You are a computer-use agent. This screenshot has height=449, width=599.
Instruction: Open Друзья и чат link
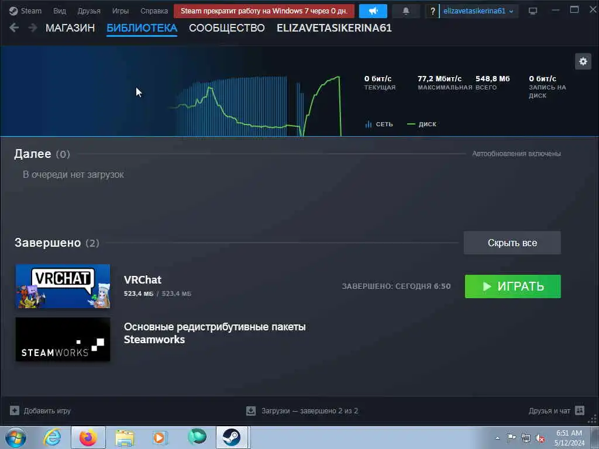point(549,411)
